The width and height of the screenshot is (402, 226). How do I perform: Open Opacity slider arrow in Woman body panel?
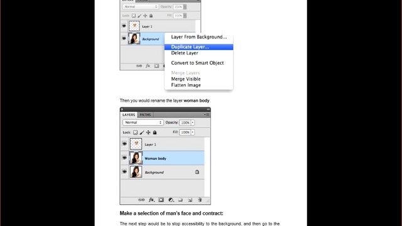tap(193, 123)
